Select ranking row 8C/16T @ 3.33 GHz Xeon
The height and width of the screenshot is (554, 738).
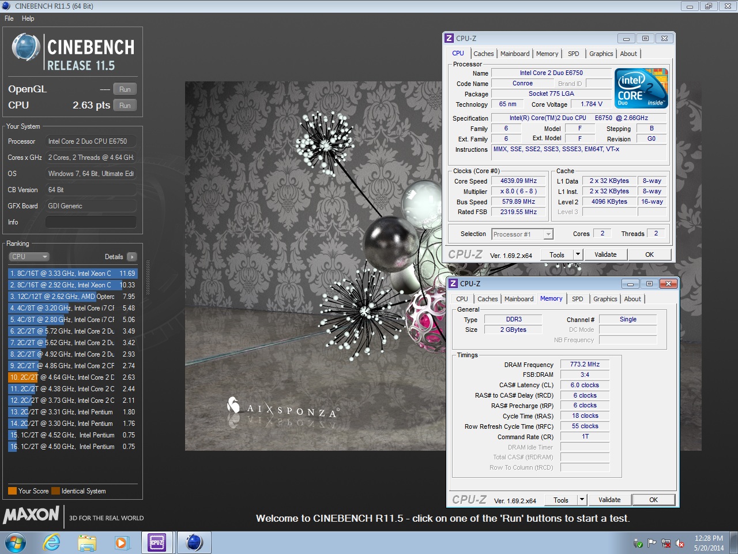(73, 274)
